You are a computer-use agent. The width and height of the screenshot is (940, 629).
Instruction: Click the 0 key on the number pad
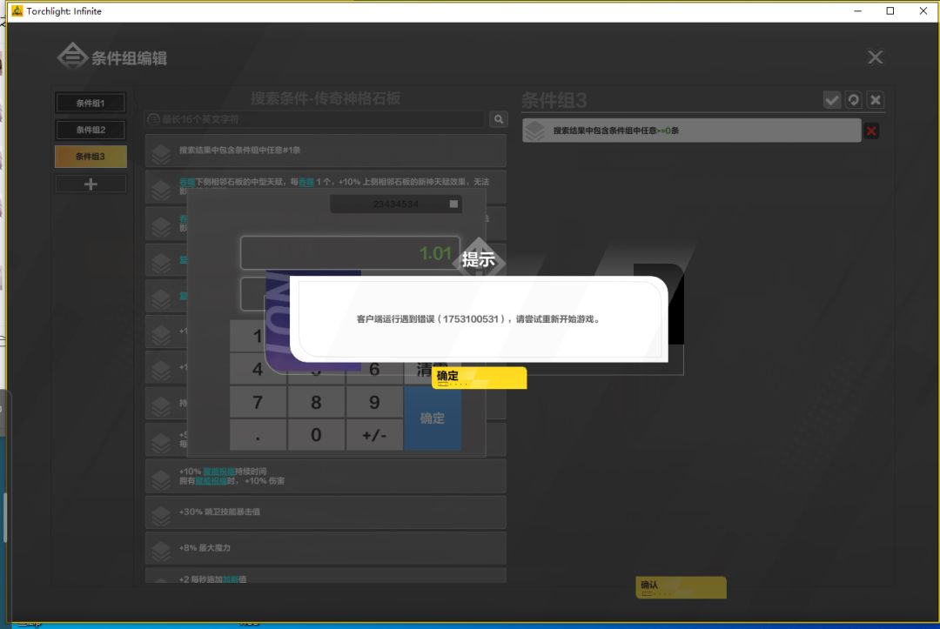click(316, 434)
